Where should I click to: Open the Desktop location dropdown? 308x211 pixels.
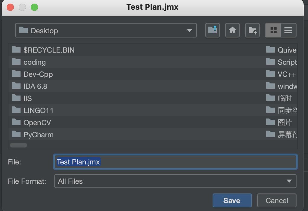106,30
